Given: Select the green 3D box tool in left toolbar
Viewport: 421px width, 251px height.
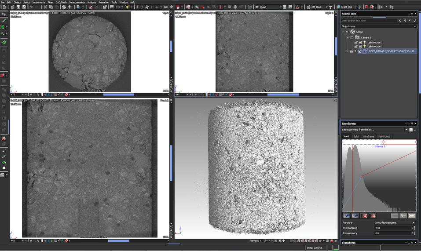Looking at the screenshot, I should pyautogui.click(x=4, y=42).
